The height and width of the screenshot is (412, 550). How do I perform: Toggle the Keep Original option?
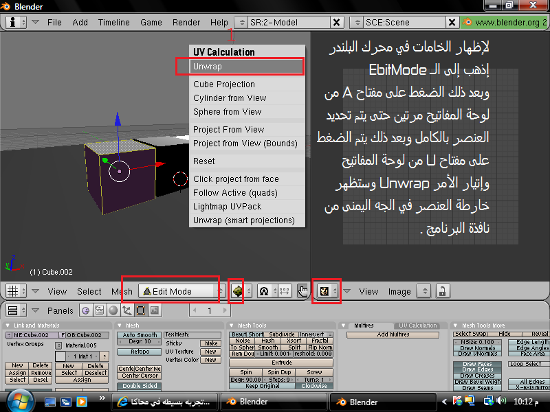pos(262,386)
